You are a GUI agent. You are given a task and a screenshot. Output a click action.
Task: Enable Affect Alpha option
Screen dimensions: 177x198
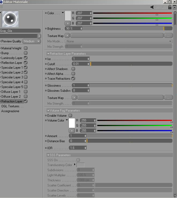coord(73,74)
